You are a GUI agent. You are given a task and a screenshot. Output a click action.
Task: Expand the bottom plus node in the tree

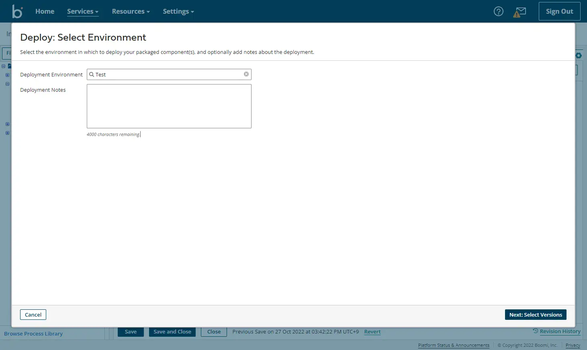coord(7,133)
